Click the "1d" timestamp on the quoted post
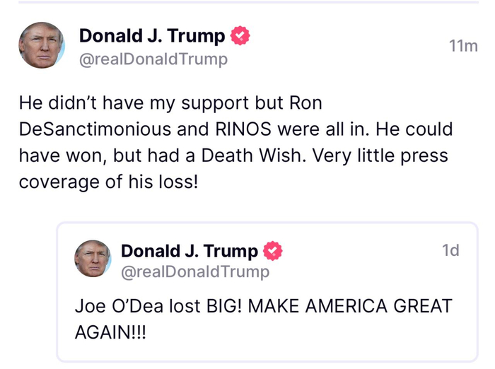Screen dimensions: 495x369 tap(450, 250)
